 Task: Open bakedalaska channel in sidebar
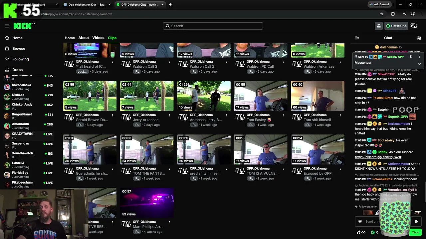(29, 87)
